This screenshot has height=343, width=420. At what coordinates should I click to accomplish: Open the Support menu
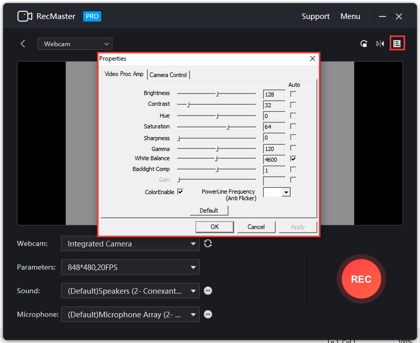coord(316,16)
